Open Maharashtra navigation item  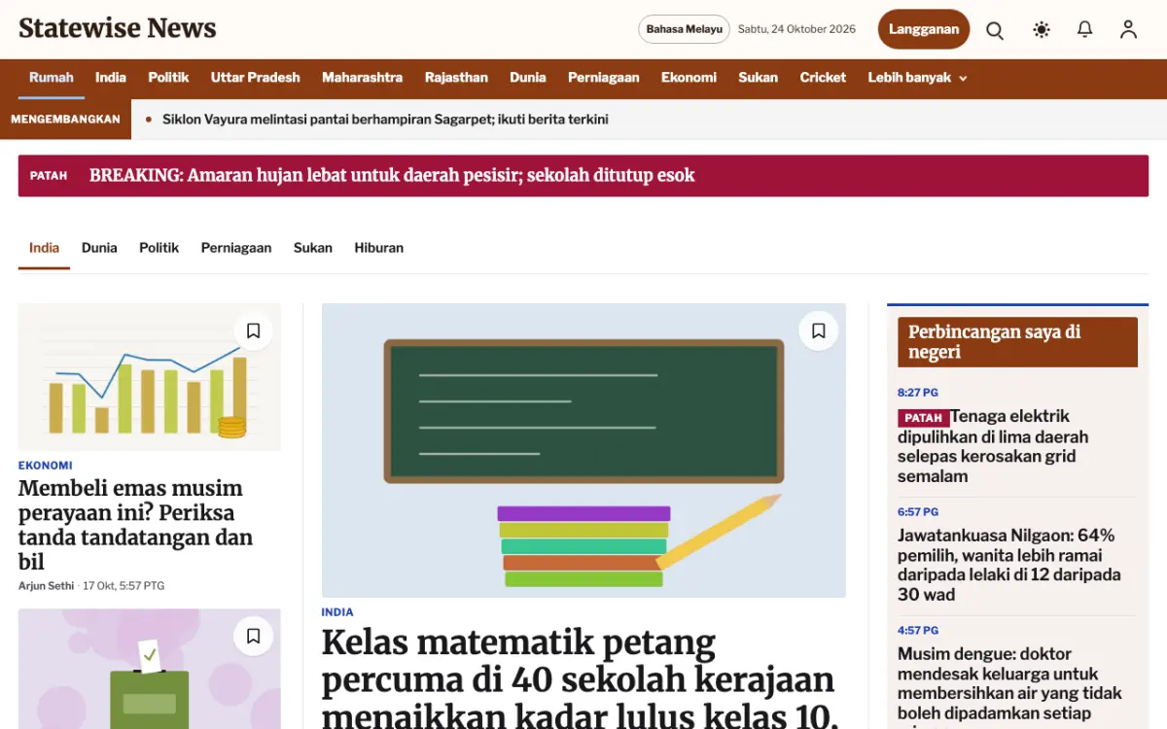tap(362, 78)
